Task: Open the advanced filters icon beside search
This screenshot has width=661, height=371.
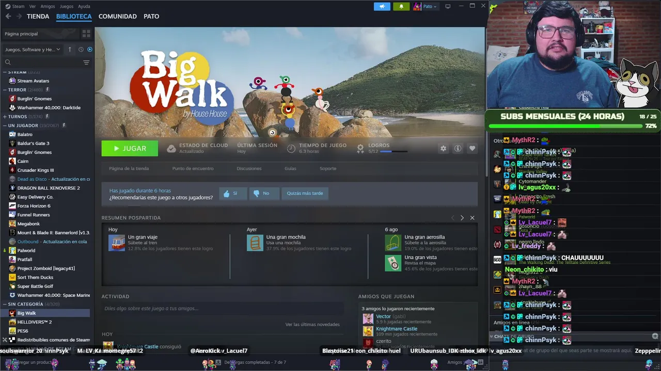Action: coord(86,62)
